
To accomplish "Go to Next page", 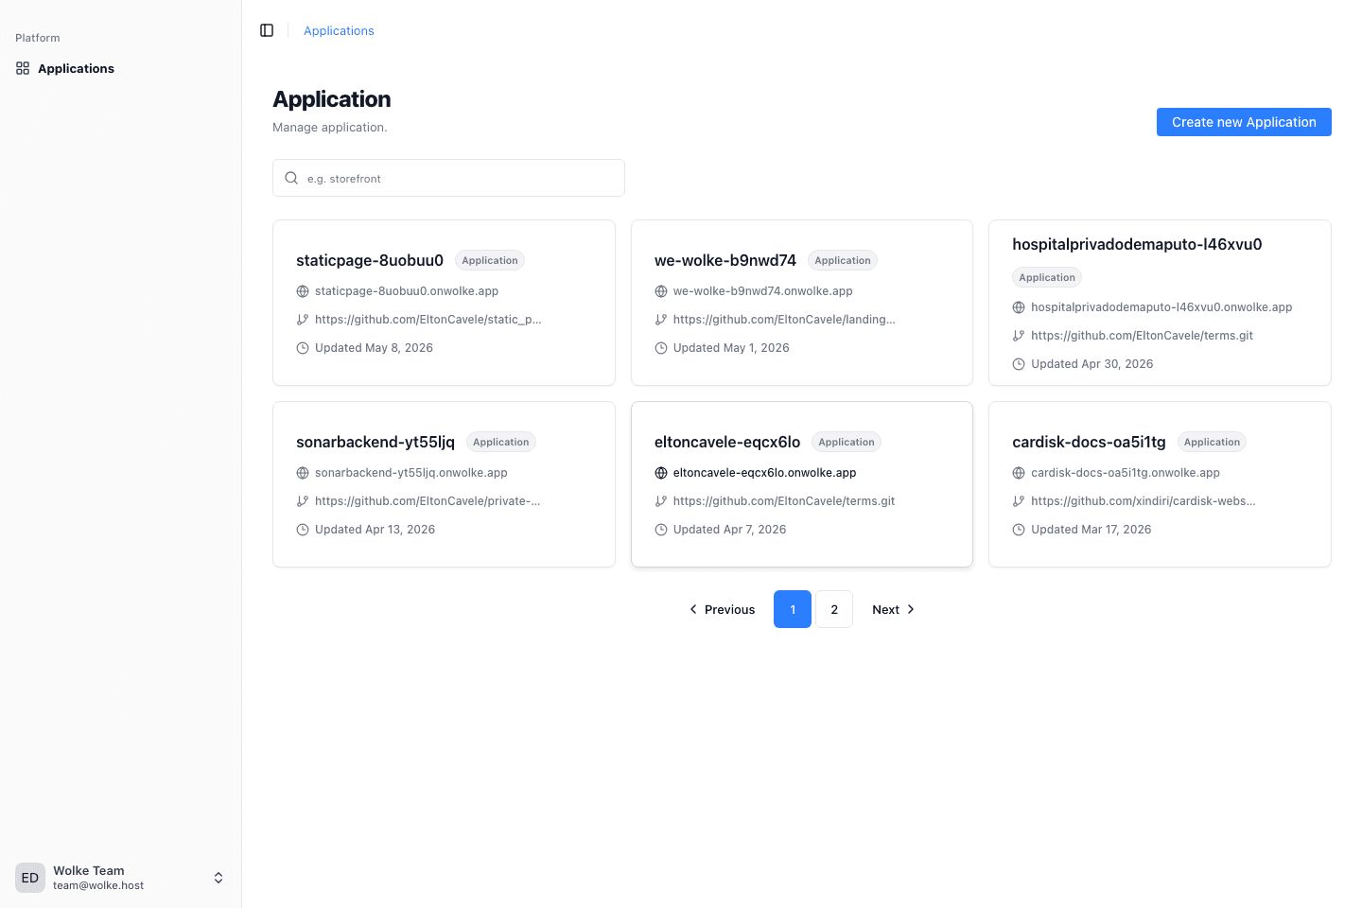I will [x=893, y=609].
